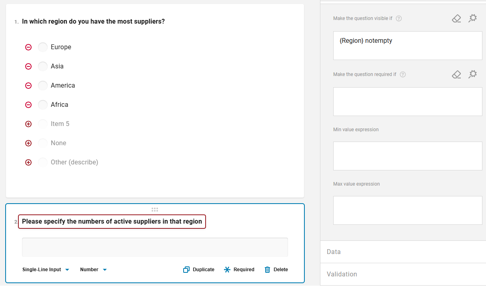
Task: Select the America radio button
Action: 43,86
